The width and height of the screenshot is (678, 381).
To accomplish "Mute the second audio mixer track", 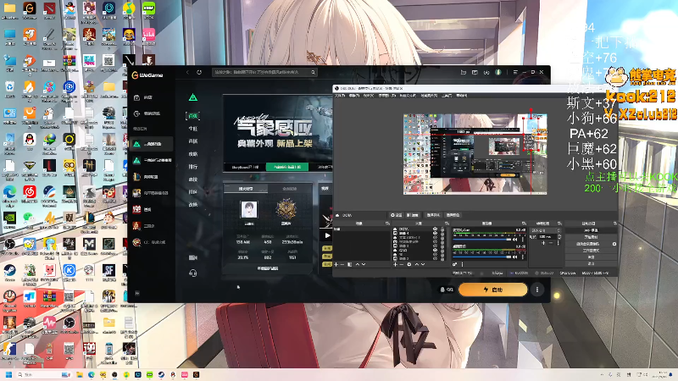I will (x=514, y=257).
